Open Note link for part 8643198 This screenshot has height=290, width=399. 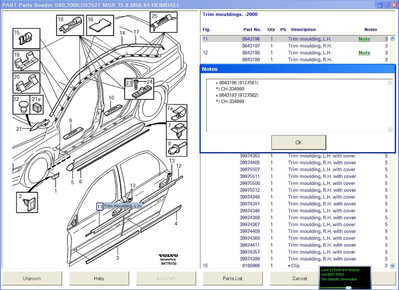pyautogui.click(x=364, y=53)
